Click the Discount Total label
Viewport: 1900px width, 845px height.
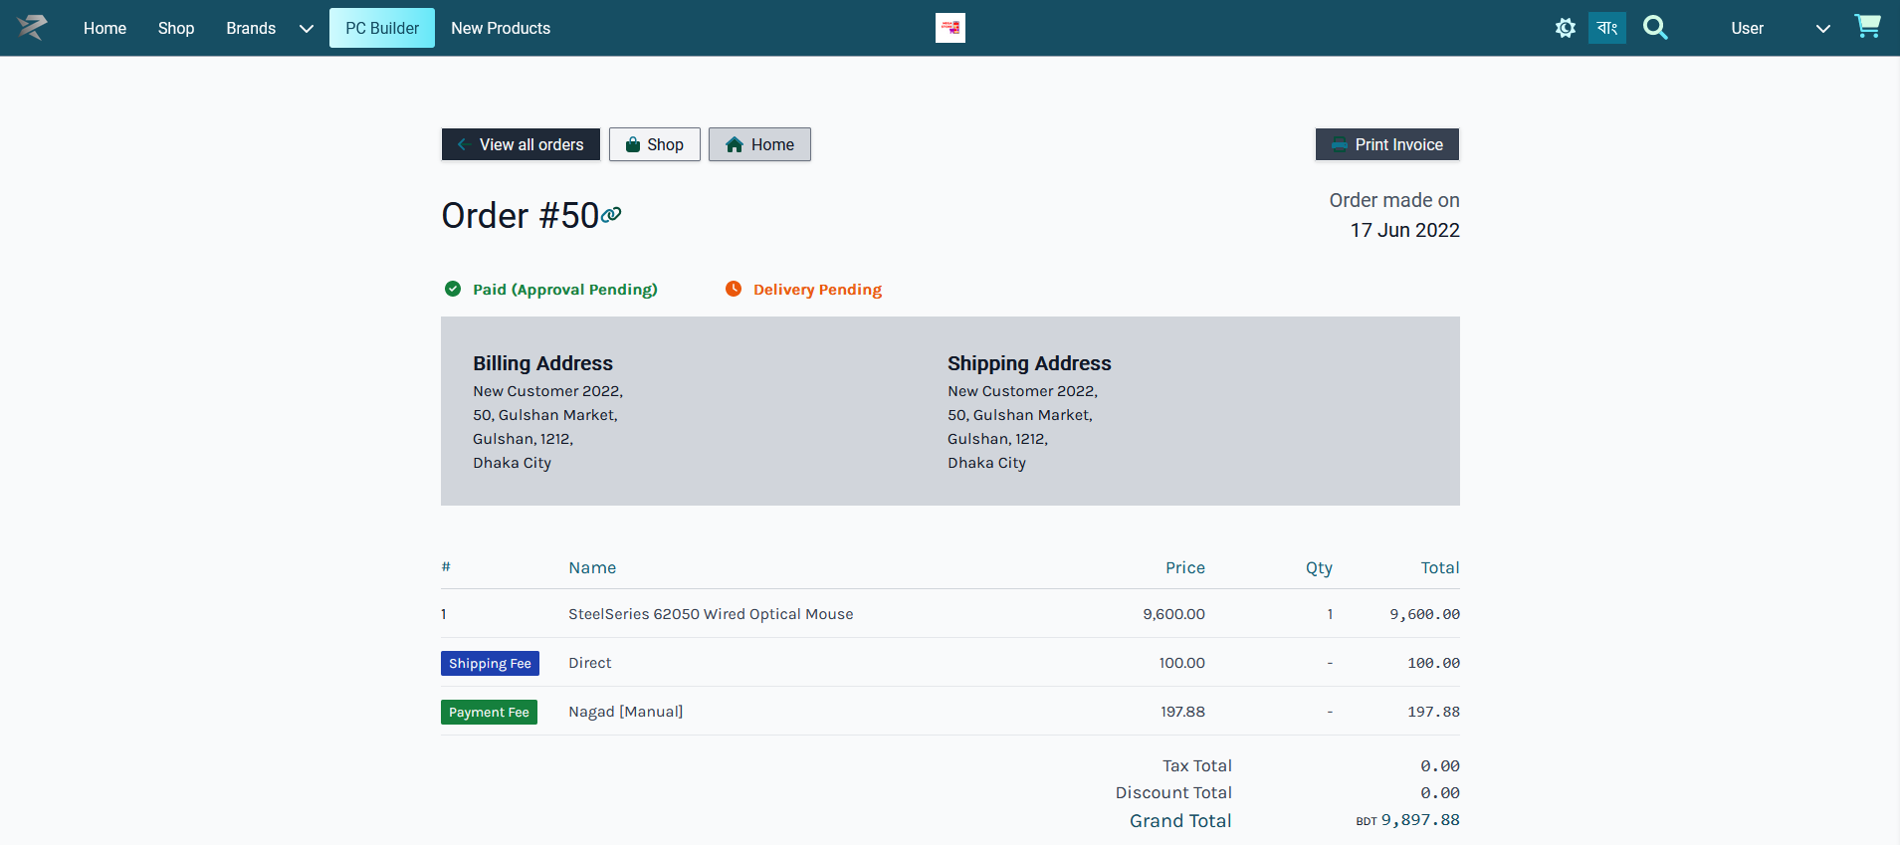coord(1173,792)
